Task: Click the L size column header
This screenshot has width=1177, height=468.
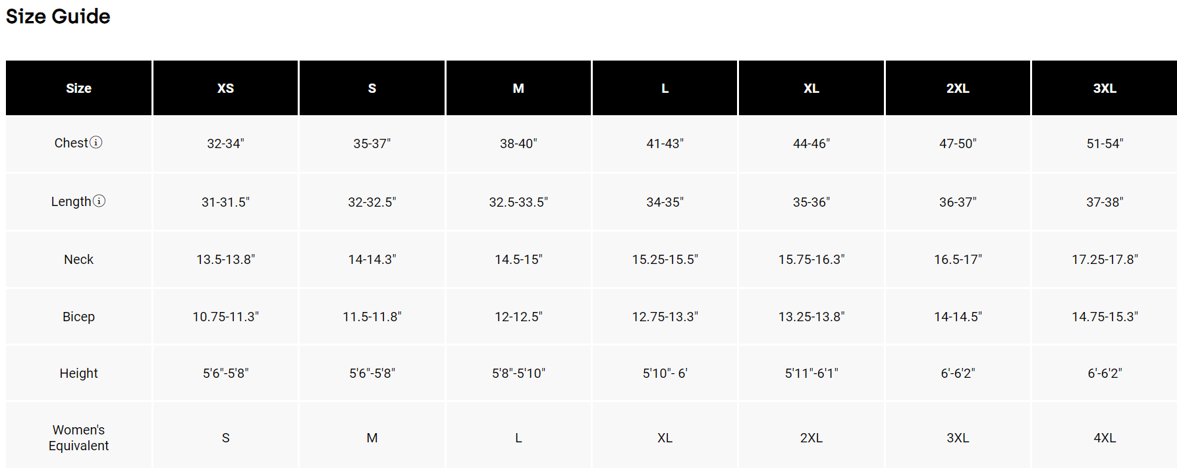Action: point(665,88)
